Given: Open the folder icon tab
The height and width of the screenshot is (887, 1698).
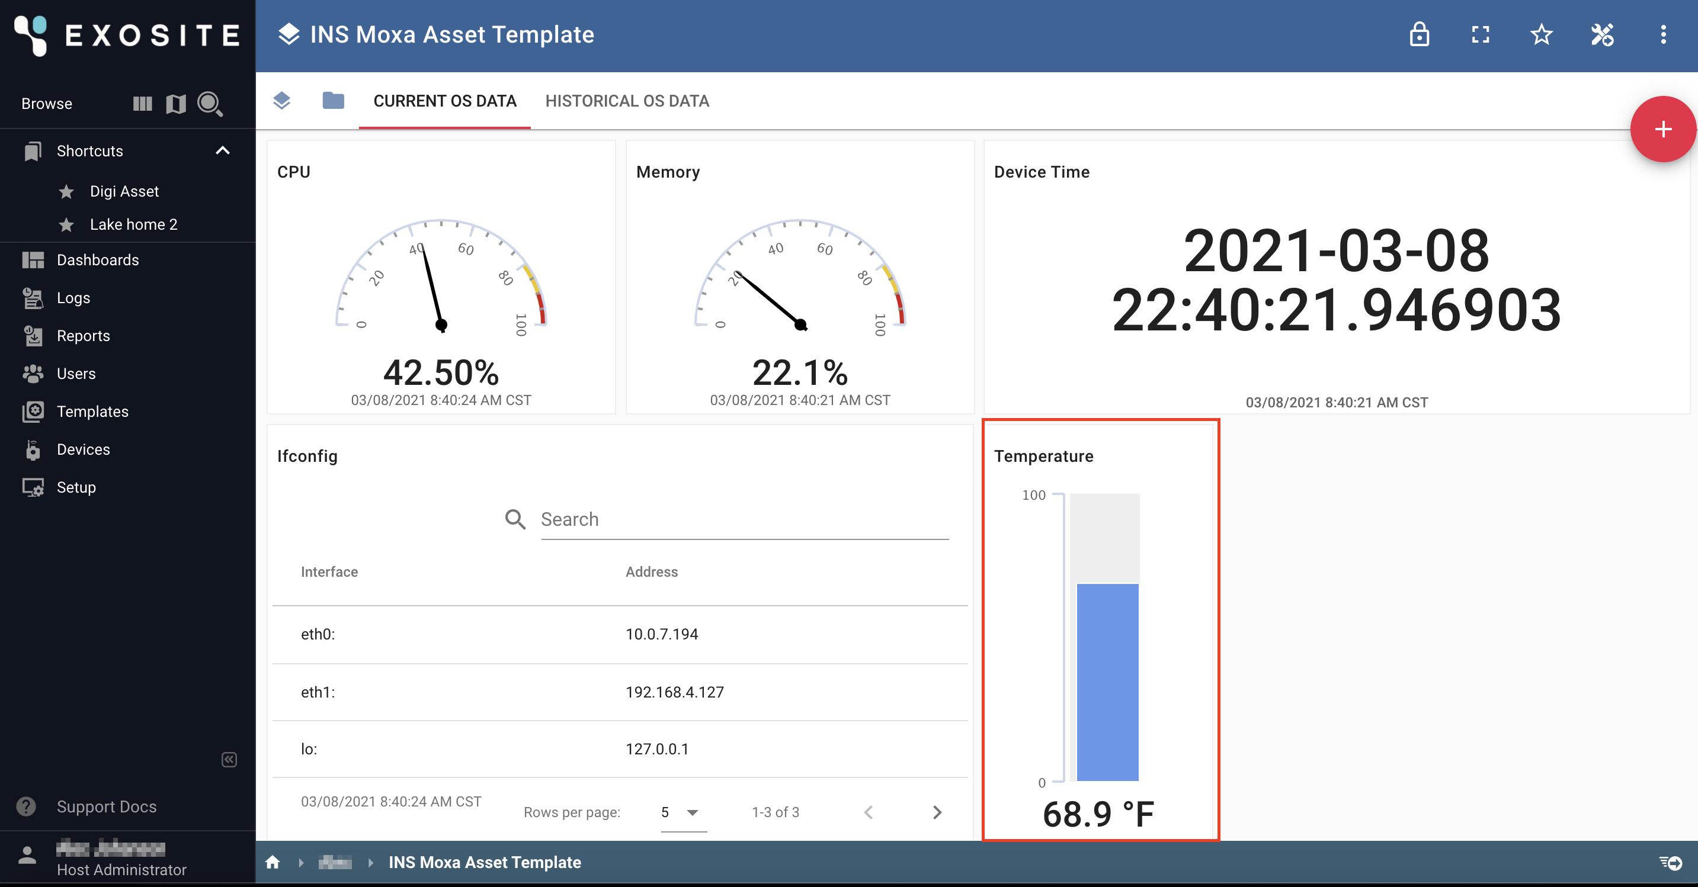Looking at the screenshot, I should pos(333,101).
